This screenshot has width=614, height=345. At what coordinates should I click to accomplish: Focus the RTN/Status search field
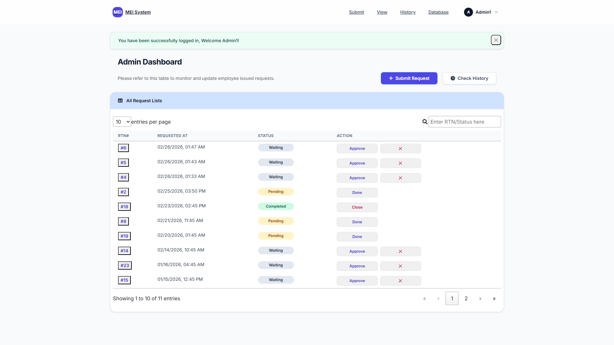464,122
